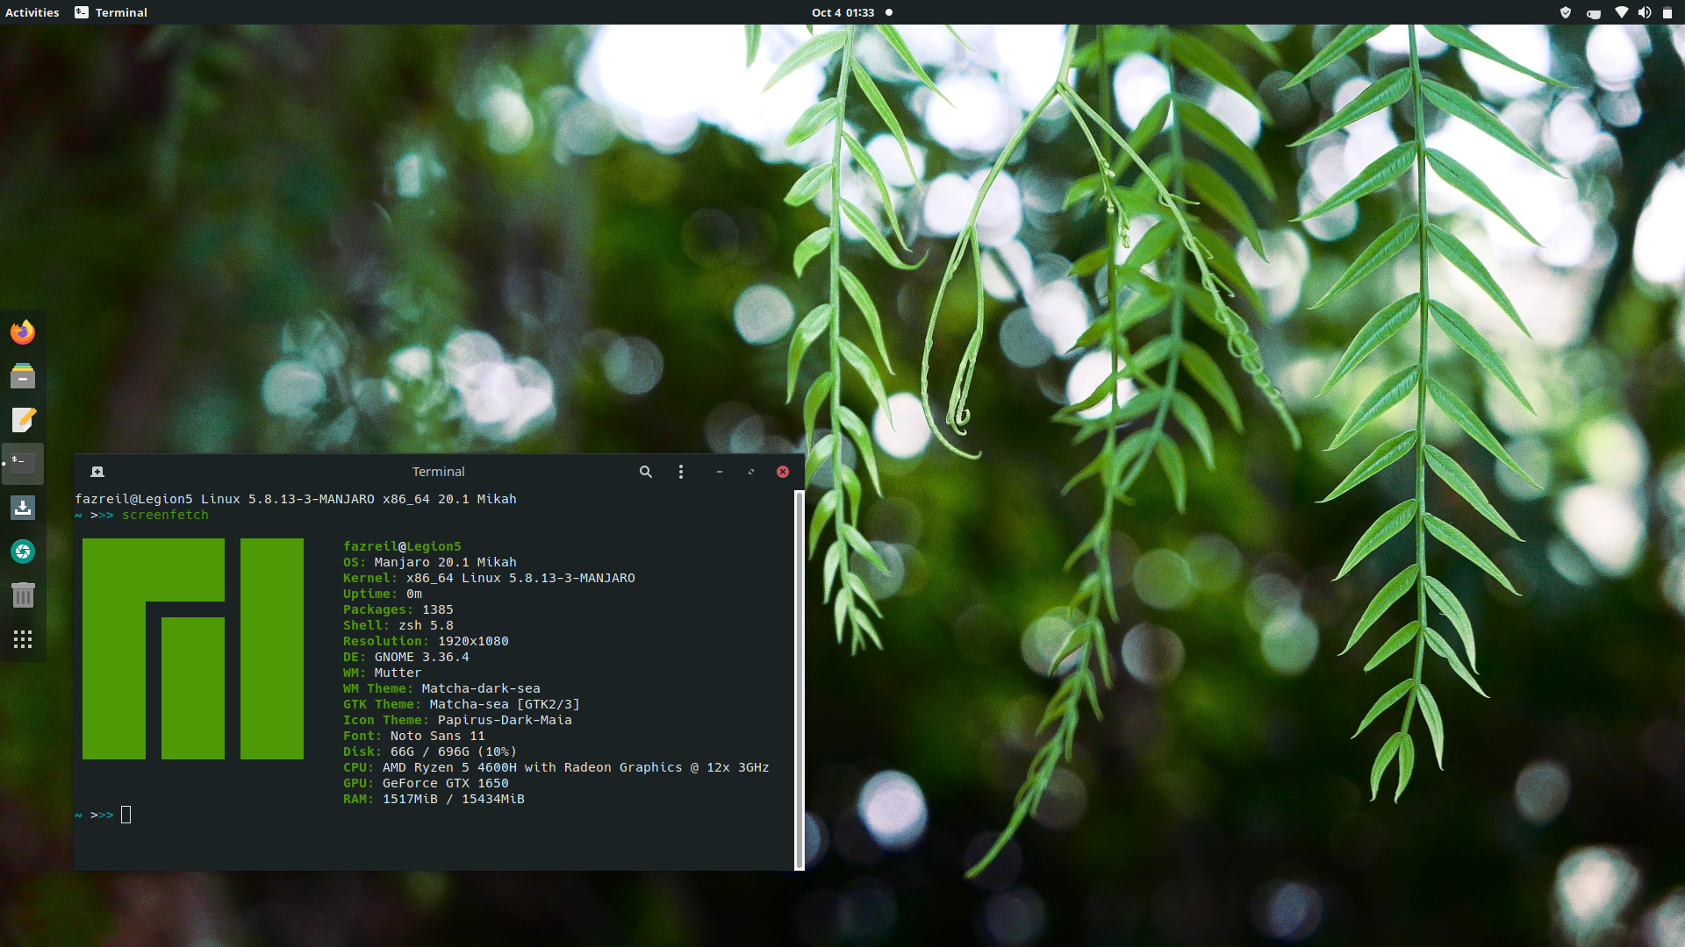Click the 'Packages: 1385' line
1685x947 pixels.
pyautogui.click(x=398, y=609)
